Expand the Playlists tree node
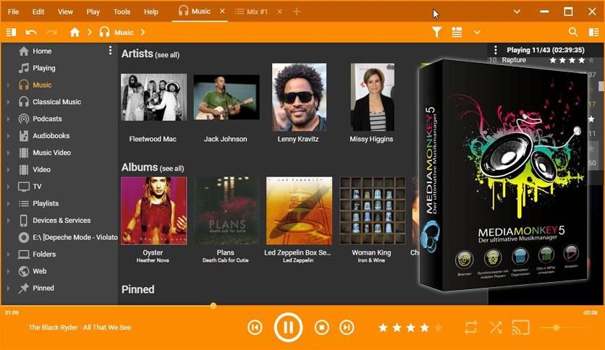This screenshot has width=605, height=350. [9, 203]
